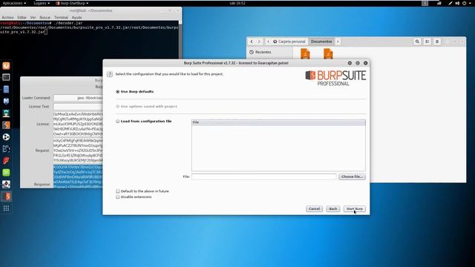Viewport: 475px width, 267px height.
Task: Select the Load from configuration file option
Action: coord(117,121)
